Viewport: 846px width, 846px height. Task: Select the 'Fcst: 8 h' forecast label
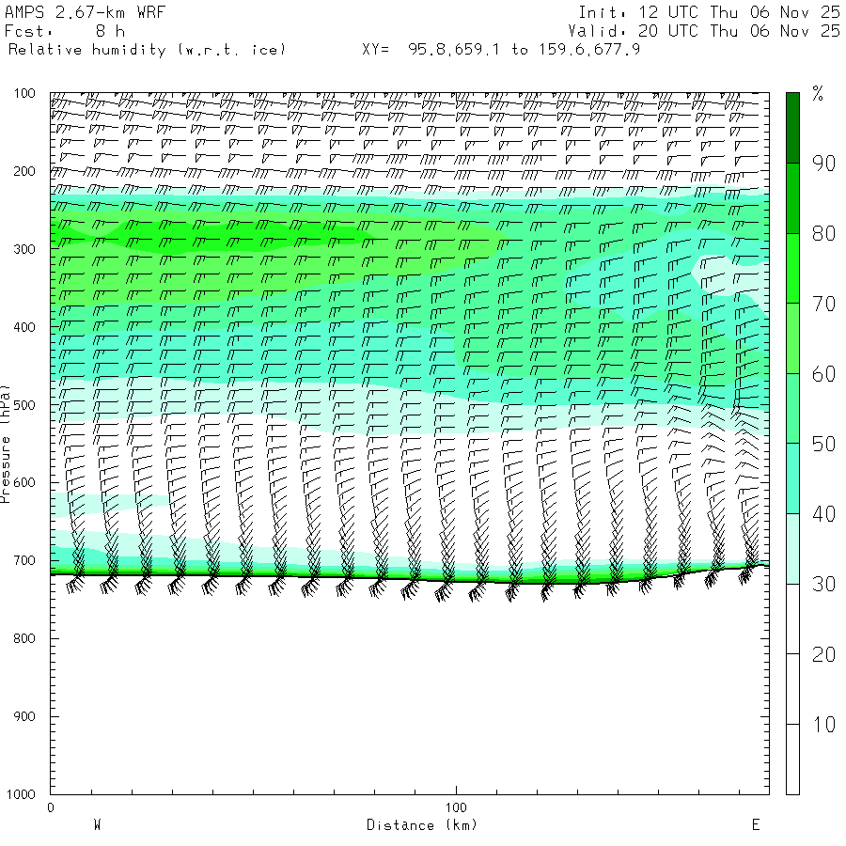64,31
